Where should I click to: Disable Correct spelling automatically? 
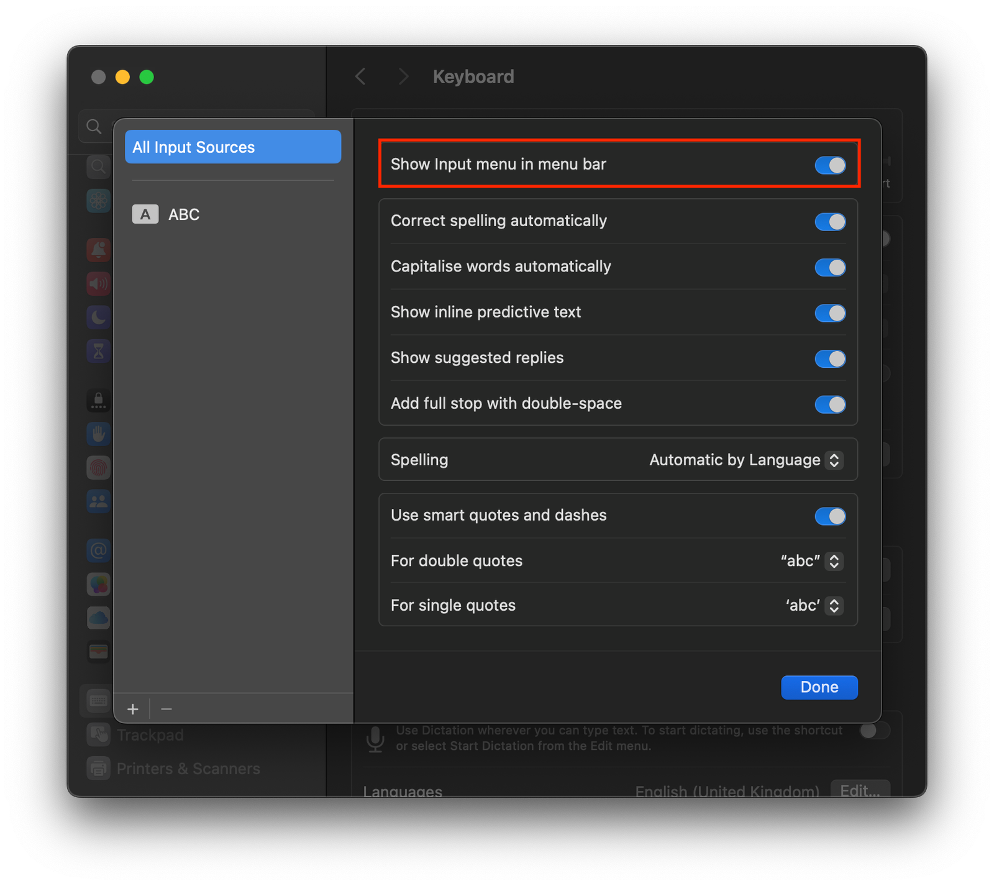(830, 222)
